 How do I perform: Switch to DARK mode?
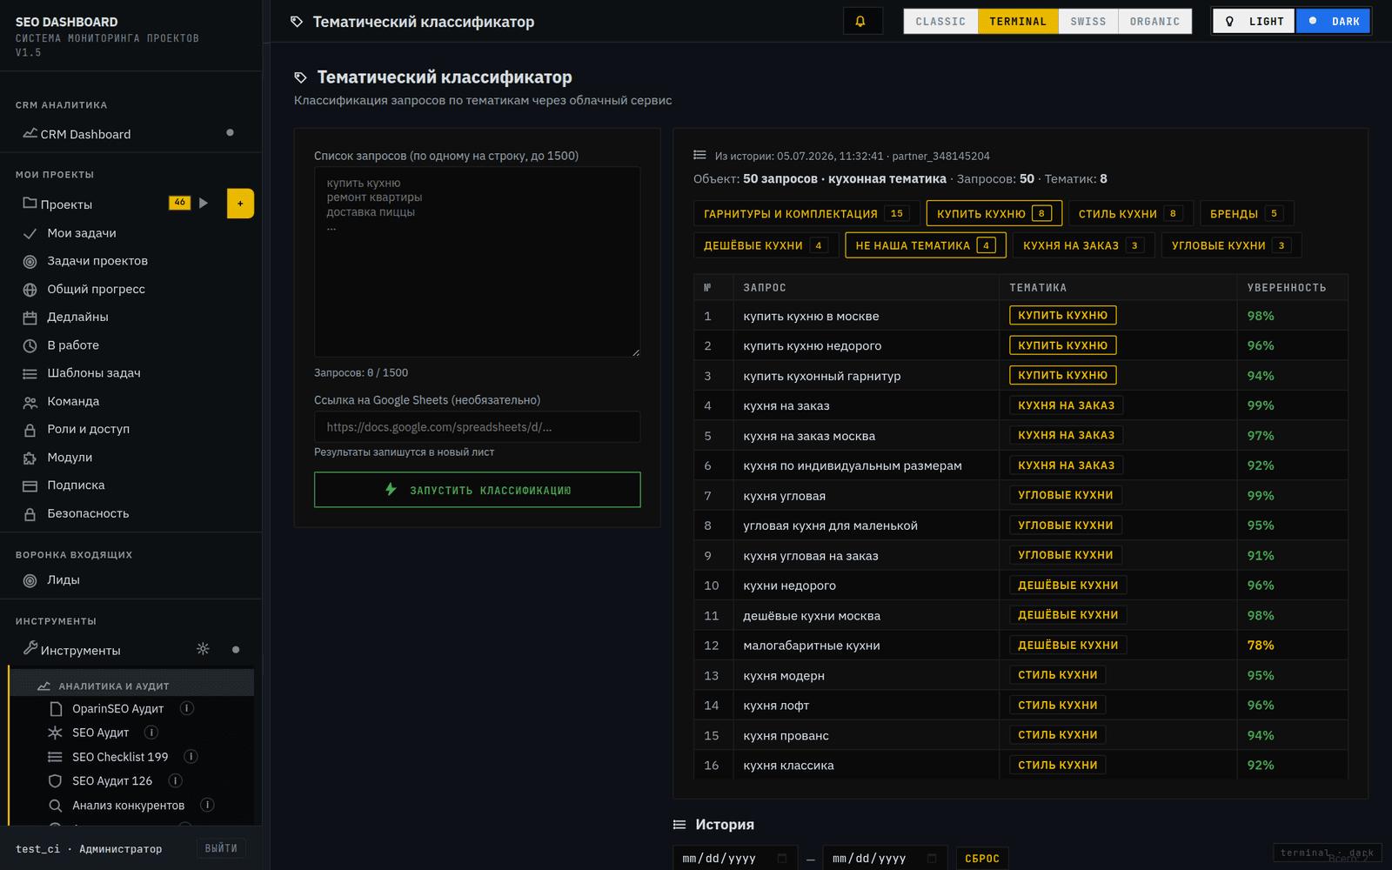coord(1334,21)
